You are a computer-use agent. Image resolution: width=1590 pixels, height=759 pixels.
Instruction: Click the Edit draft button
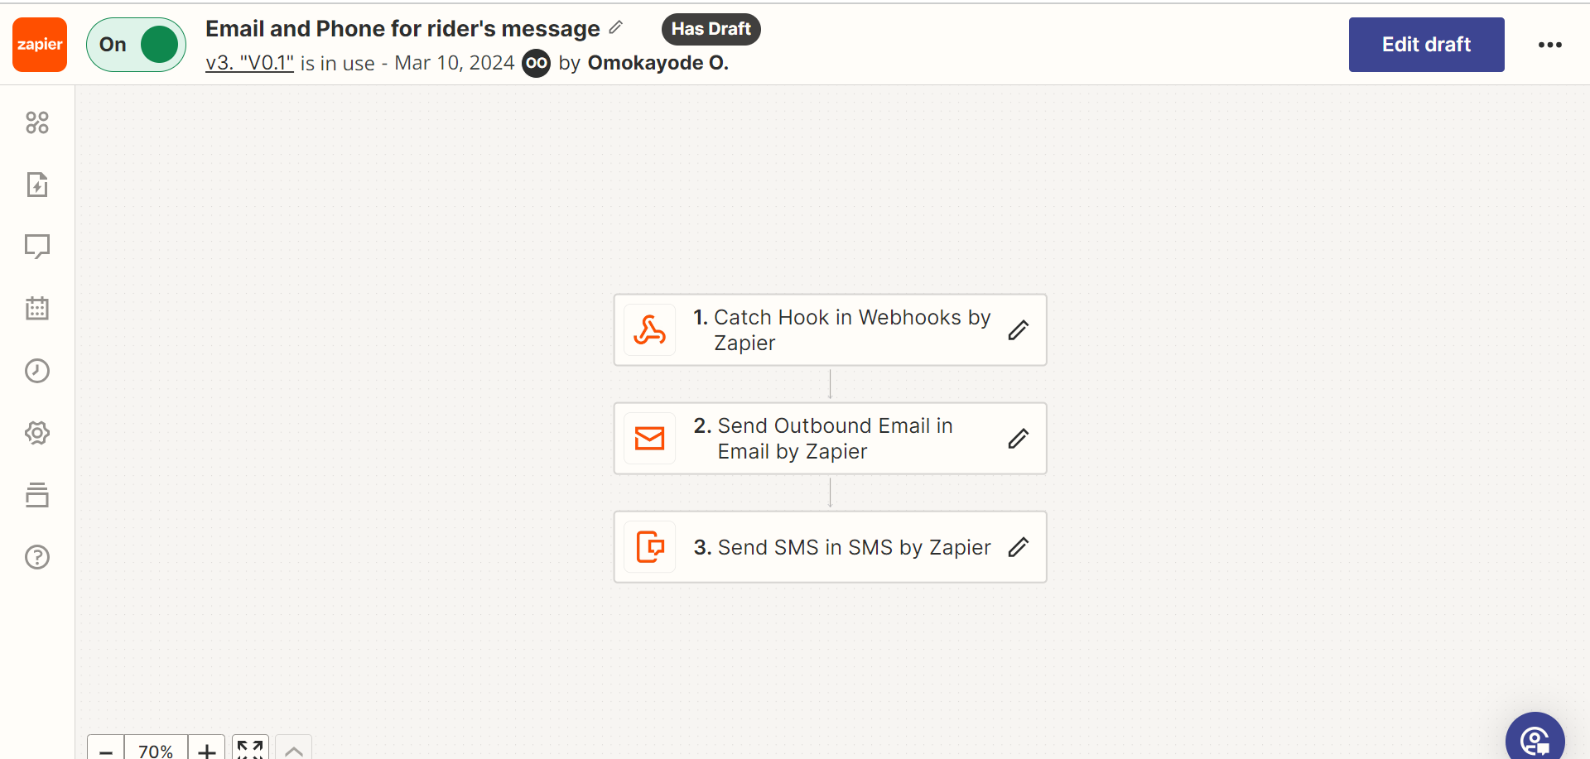1426,45
